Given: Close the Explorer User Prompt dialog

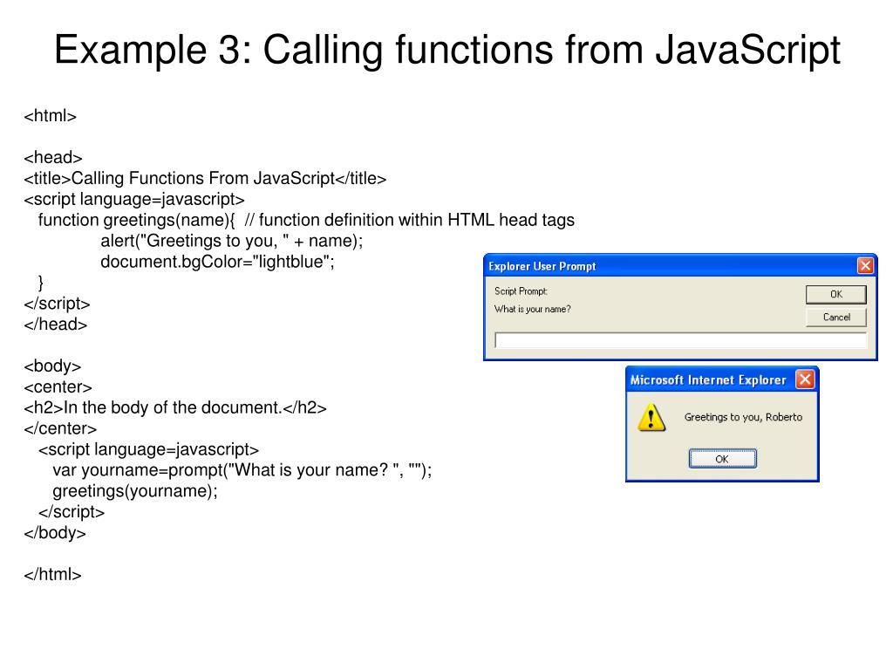Looking at the screenshot, I should click(x=865, y=266).
